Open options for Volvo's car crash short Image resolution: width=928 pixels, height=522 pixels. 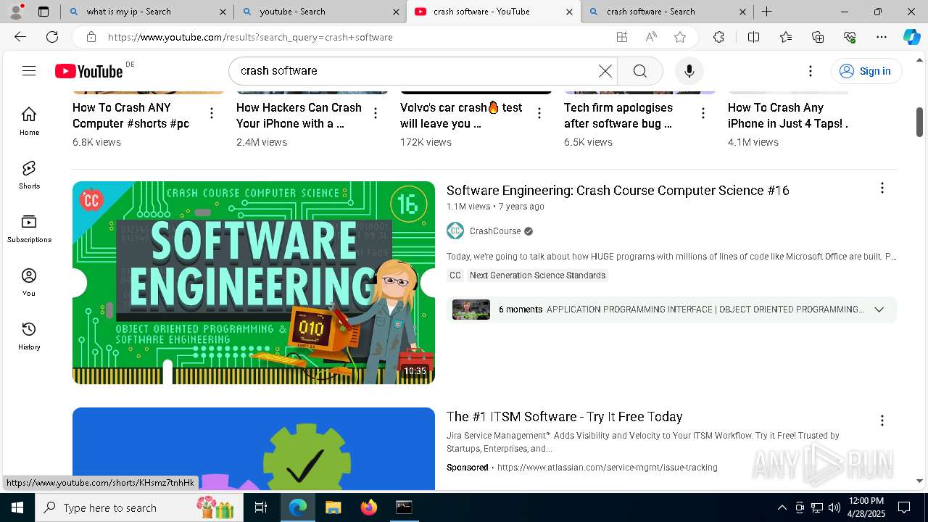click(539, 113)
